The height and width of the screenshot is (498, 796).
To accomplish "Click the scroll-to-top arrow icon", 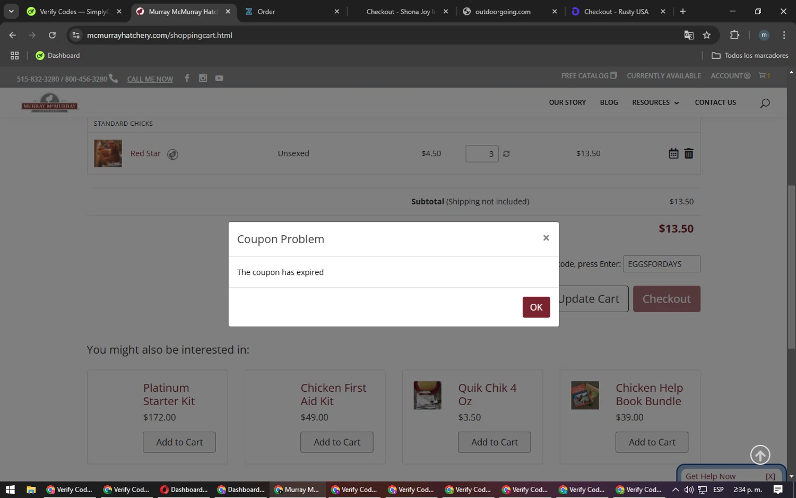I will [760, 455].
